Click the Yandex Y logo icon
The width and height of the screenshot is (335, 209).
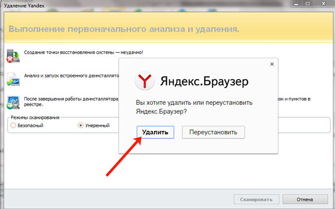click(145, 81)
